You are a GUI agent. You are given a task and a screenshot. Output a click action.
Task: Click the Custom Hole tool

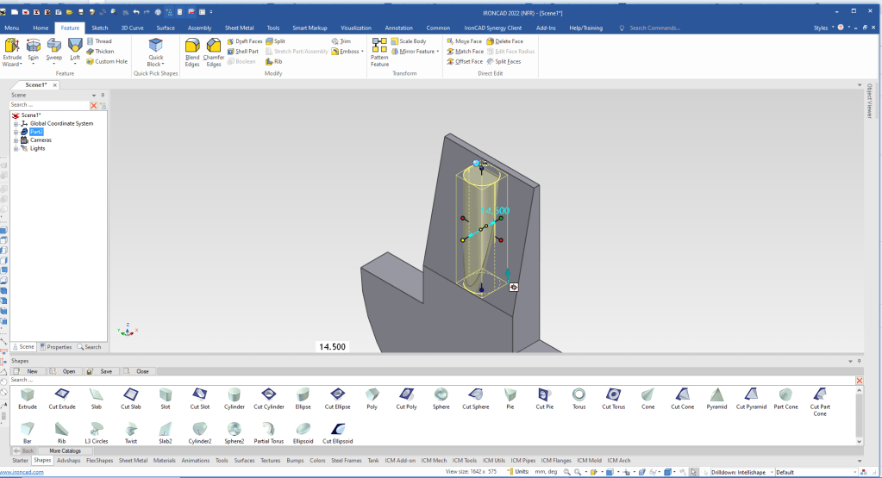tap(106, 61)
